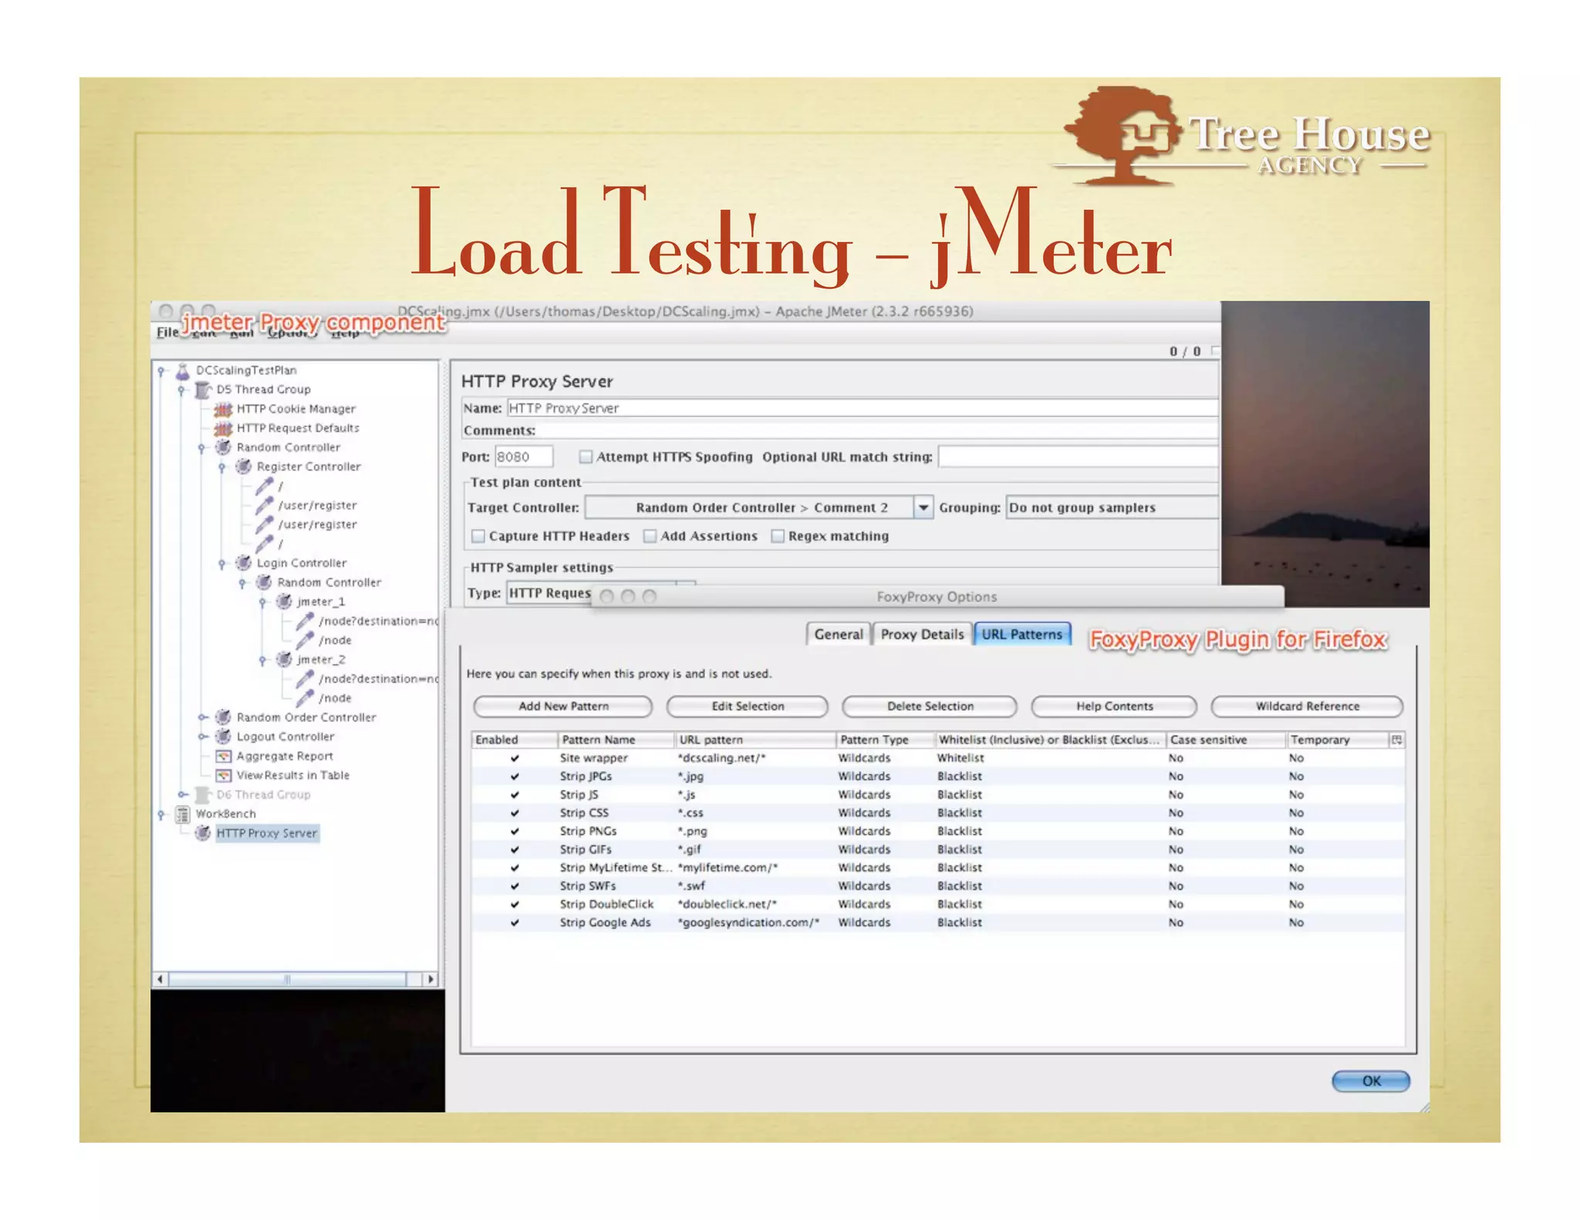
Task: Click the Add New Pattern button
Action: coord(562,706)
